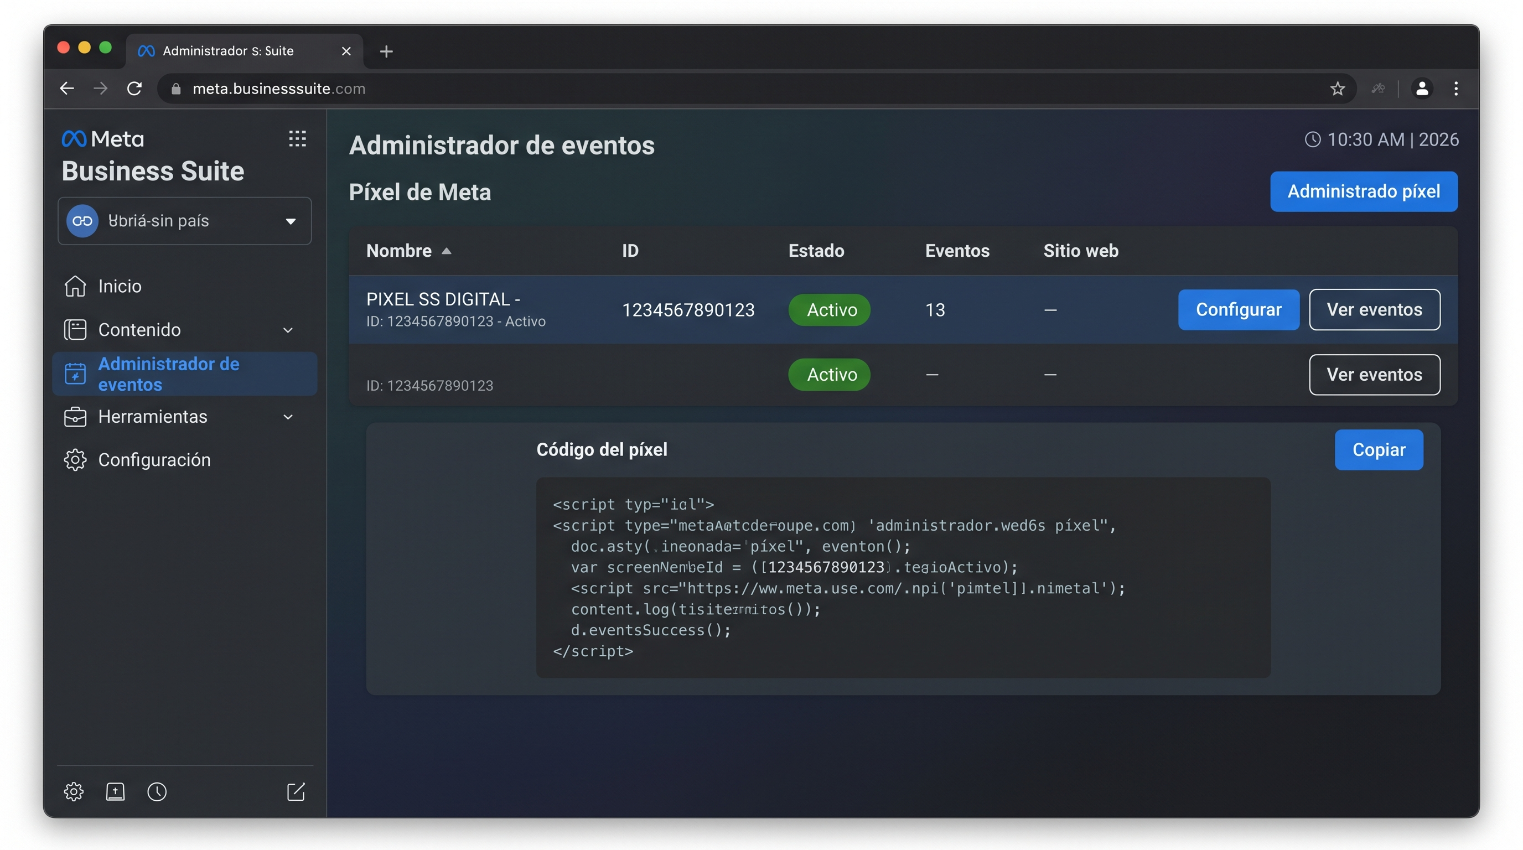Click the browser forward arrow
Viewport: 1523px width, 850px height.
(101, 89)
